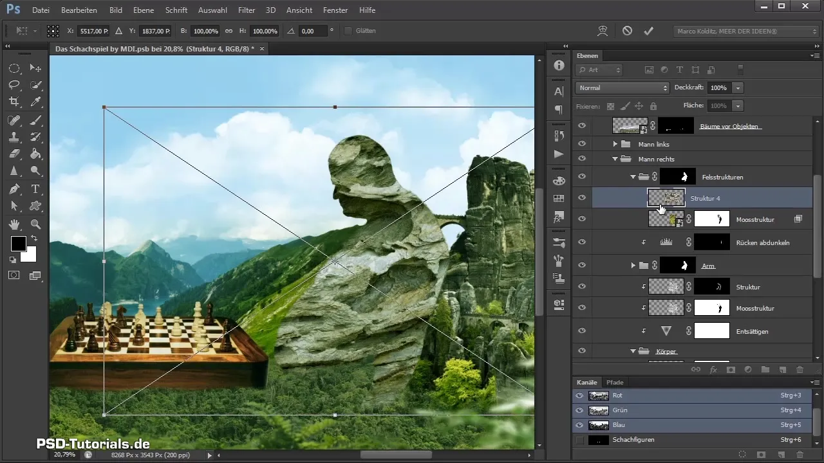Image resolution: width=824 pixels, height=463 pixels.
Task: Select the Type tool
Action: (35, 189)
